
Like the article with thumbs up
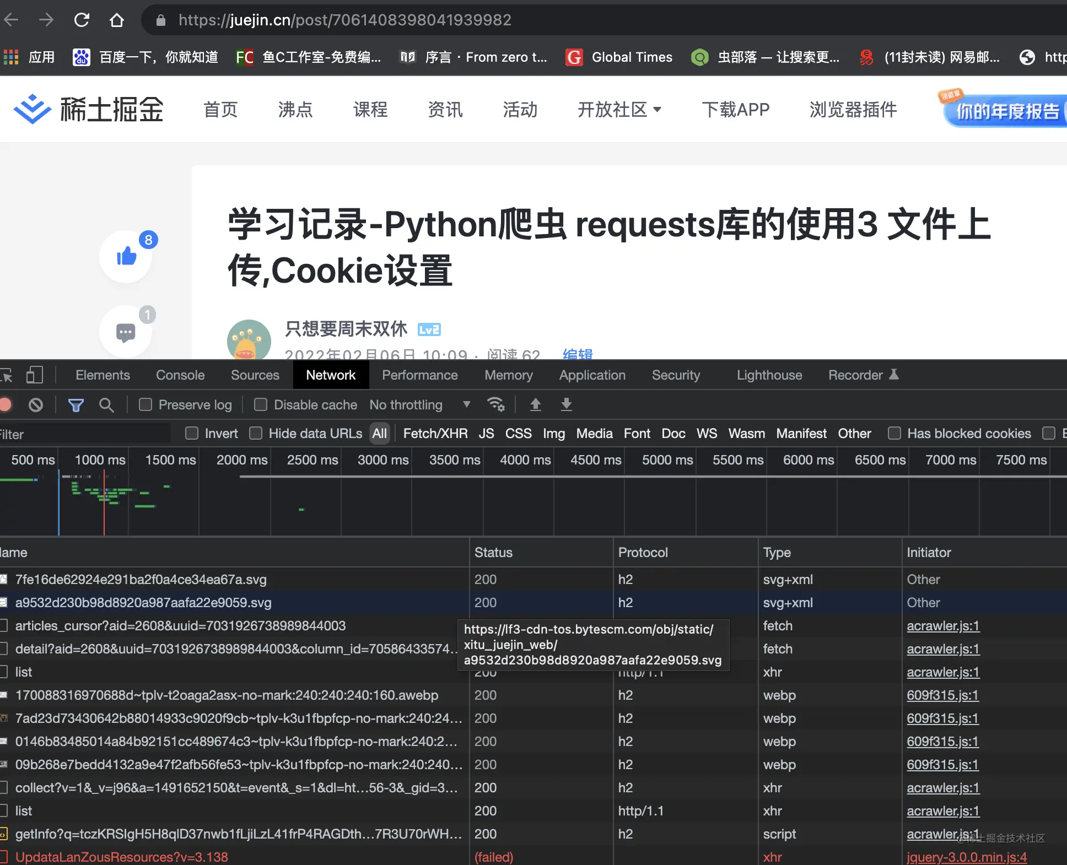(x=126, y=256)
